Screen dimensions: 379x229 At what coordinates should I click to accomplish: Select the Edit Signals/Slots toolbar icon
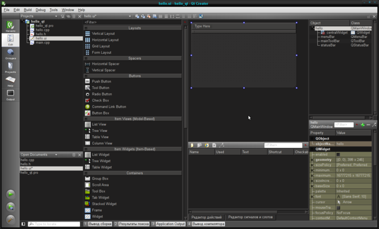click(143, 16)
